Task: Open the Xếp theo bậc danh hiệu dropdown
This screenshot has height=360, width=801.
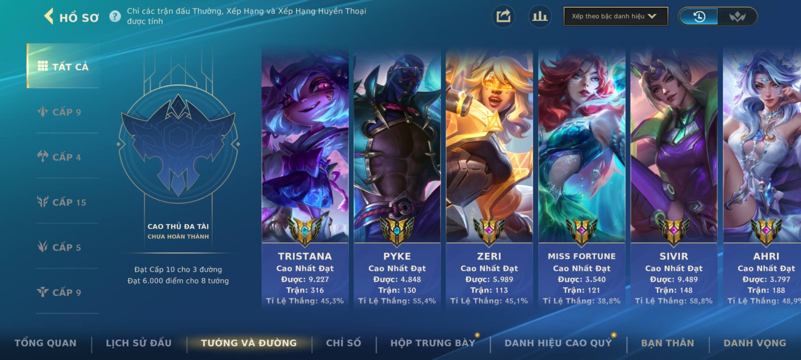Action: tap(615, 16)
